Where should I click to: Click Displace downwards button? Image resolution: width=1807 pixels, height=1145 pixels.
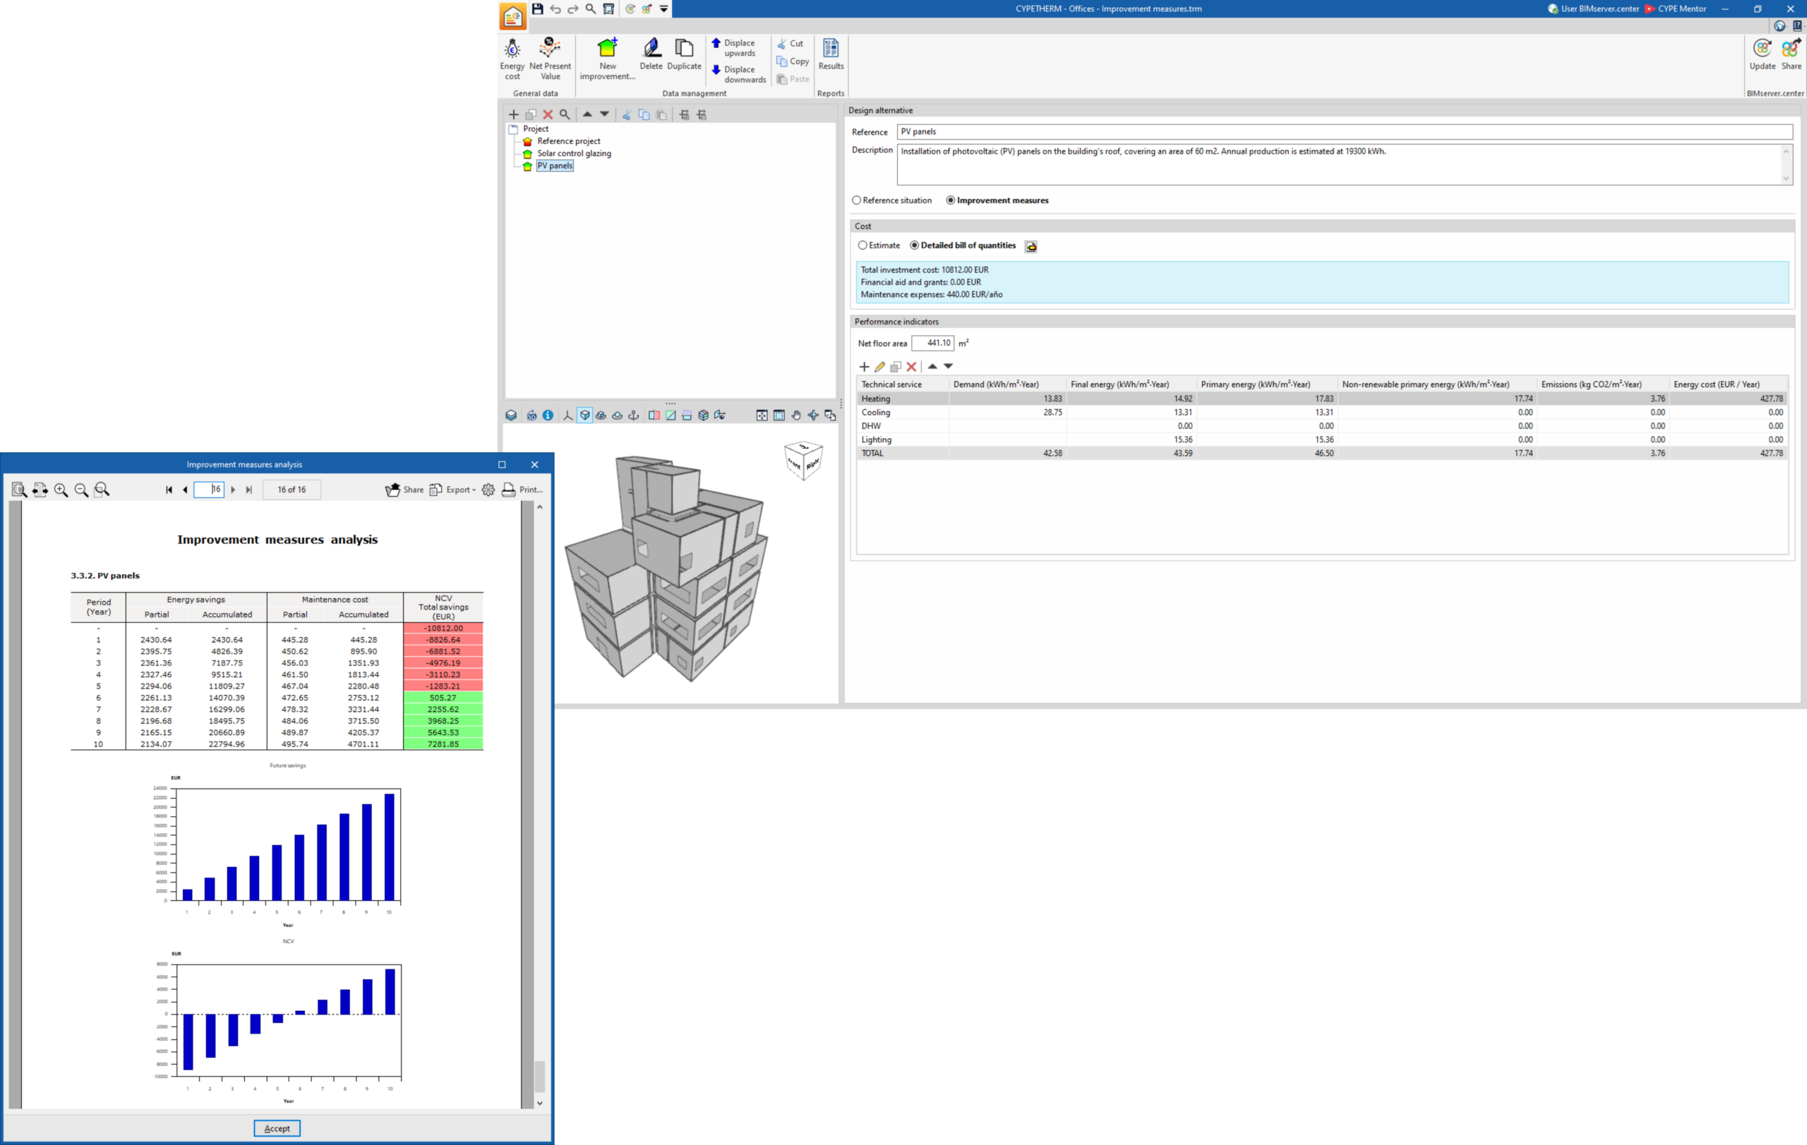[x=739, y=74]
